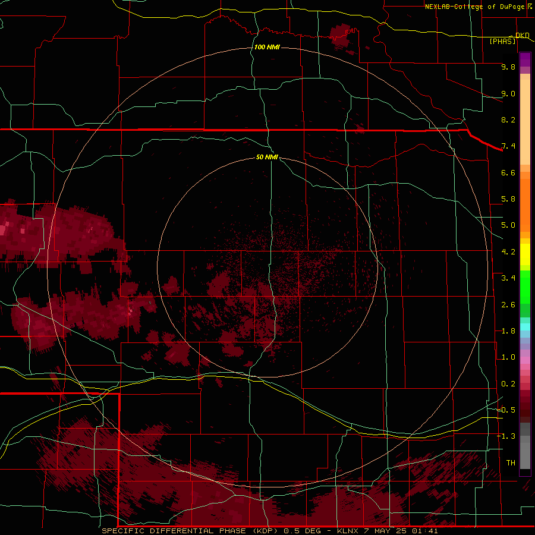This screenshot has height=535, width=535.
Task: Click the 9.0 value on the color scale
Action: pyautogui.click(x=508, y=93)
